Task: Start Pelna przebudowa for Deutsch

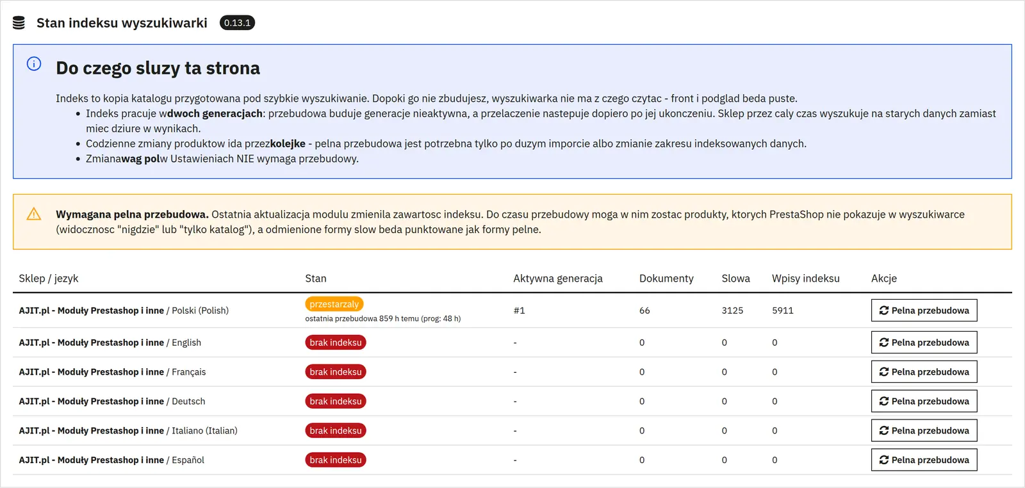Action: point(924,401)
